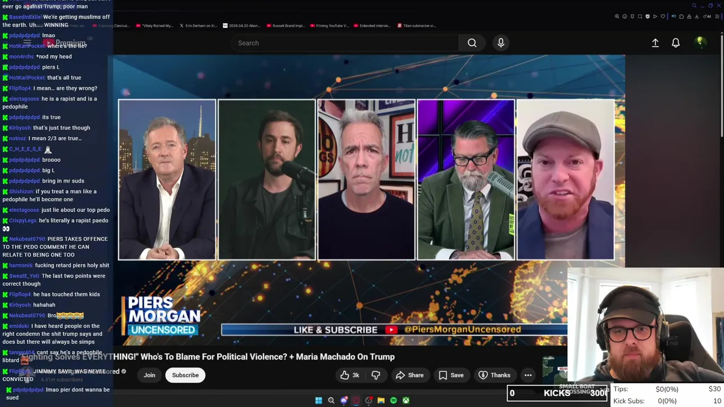Viewport: 724px width, 407px height.
Task: Open Opera GX from the taskbar
Action: [356, 400]
